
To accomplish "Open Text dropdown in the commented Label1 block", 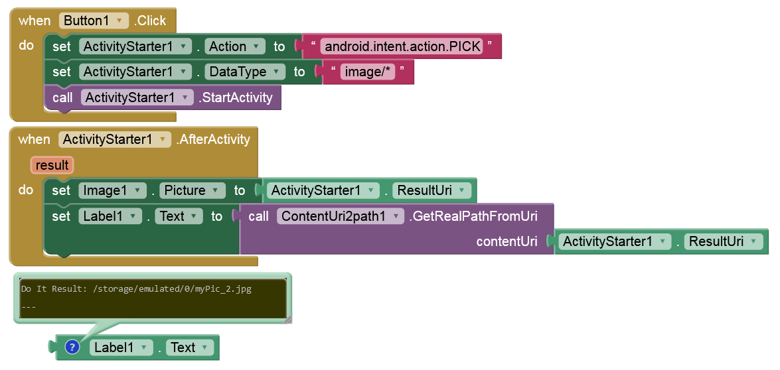I will (205, 347).
